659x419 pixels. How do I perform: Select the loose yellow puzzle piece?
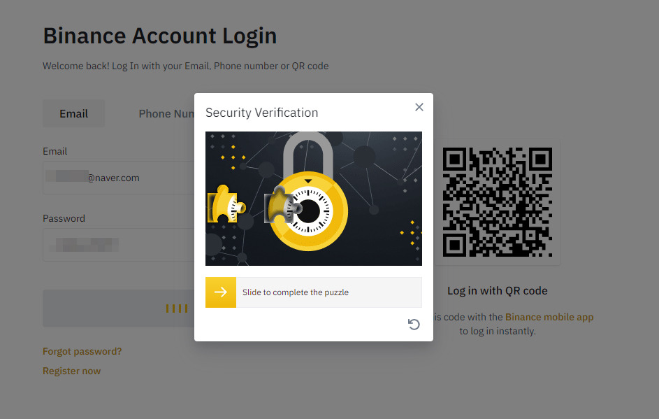point(226,204)
